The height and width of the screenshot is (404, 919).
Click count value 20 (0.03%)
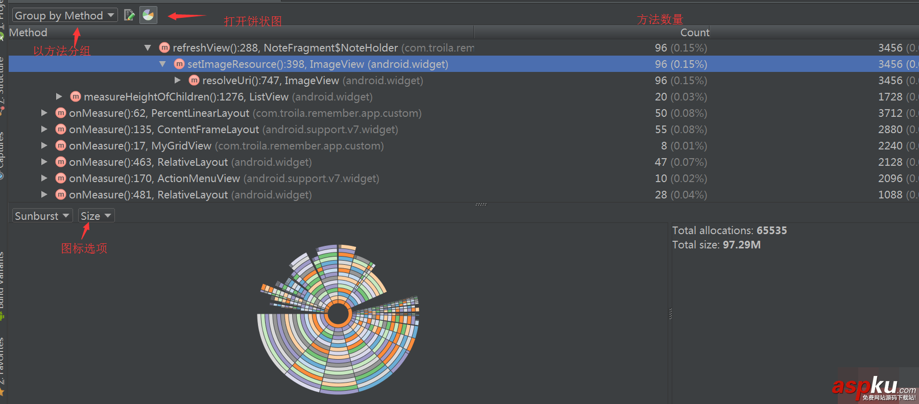681,97
